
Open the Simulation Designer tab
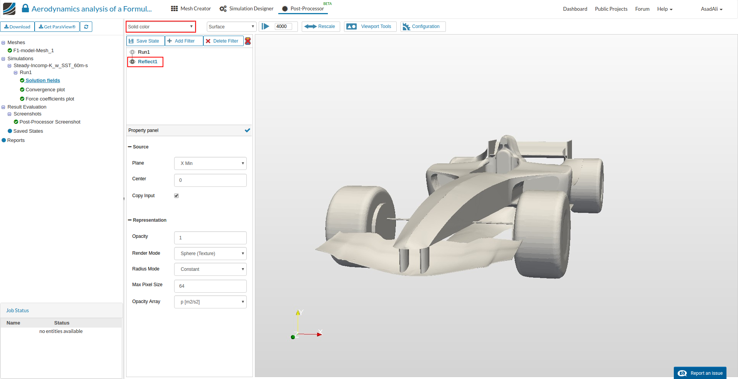[246, 9]
